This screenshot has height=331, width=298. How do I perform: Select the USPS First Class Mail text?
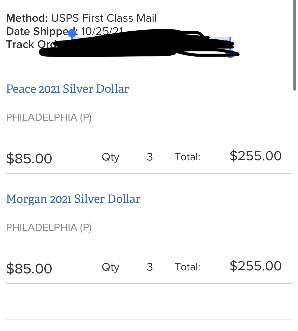[x=104, y=18]
